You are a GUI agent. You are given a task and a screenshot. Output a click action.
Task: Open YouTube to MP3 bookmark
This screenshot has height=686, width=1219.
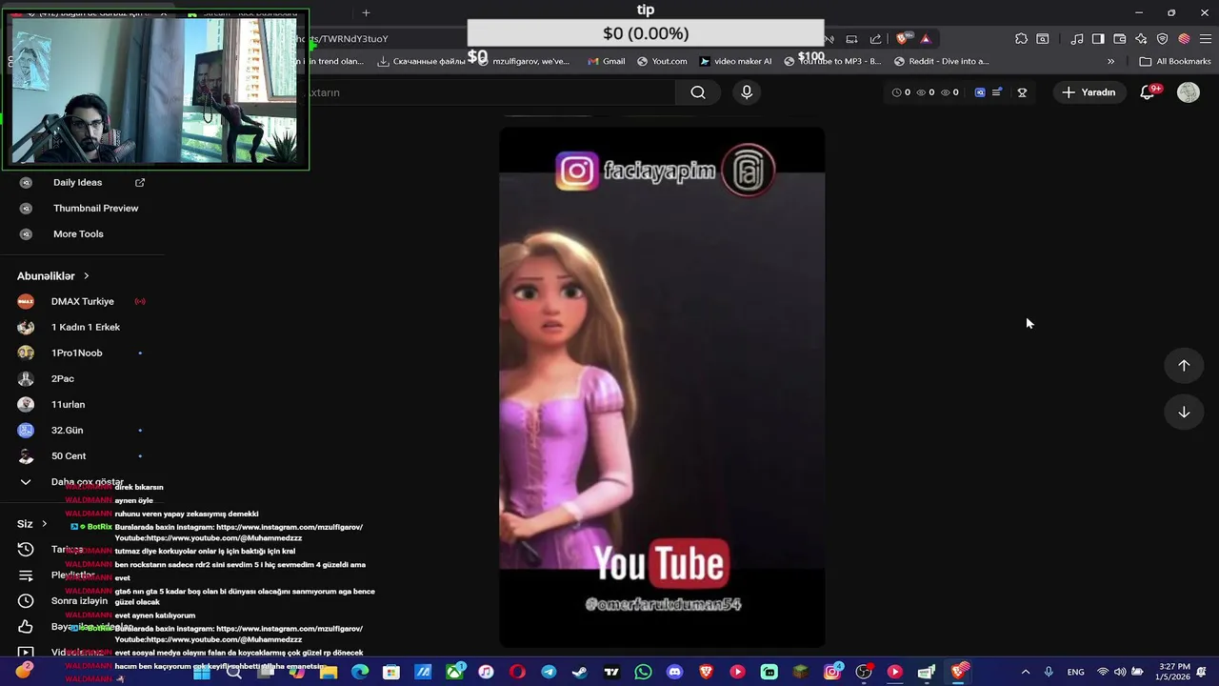[833, 61]
